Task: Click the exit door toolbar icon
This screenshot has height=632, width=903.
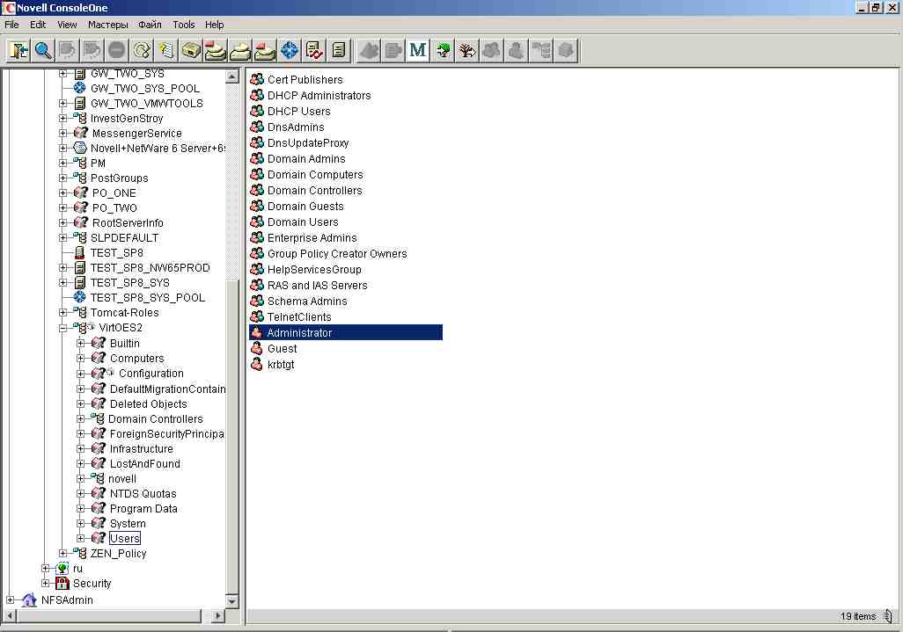Action: (x=18, y=51)
